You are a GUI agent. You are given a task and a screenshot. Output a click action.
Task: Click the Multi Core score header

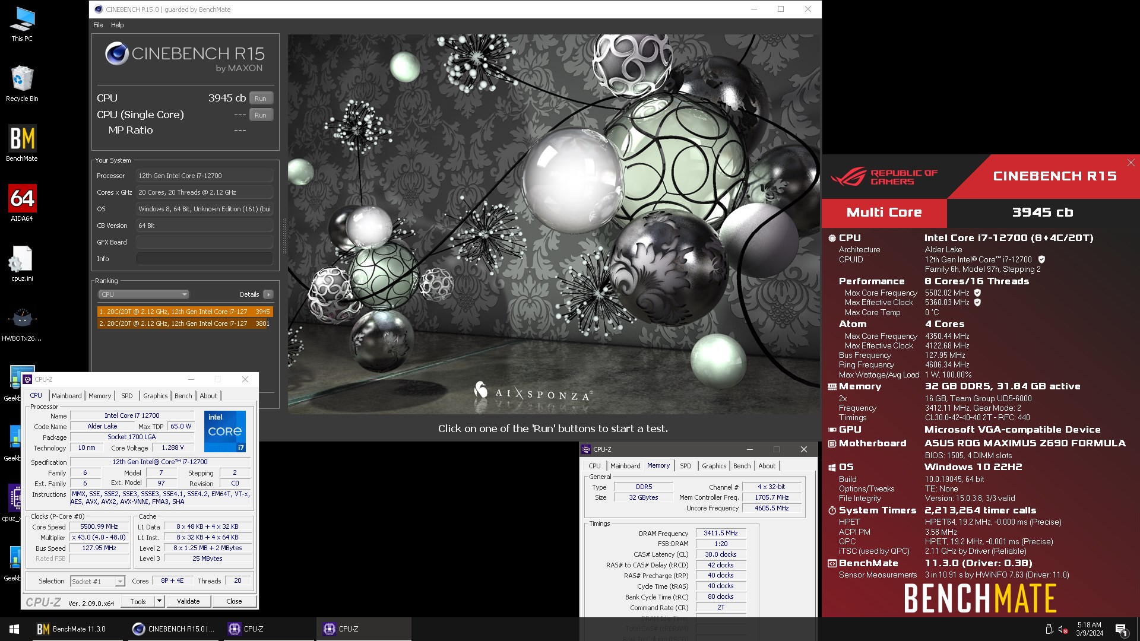pos(883,212)
